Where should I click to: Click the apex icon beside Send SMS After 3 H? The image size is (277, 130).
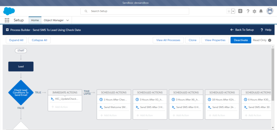[x=137, y=107]
